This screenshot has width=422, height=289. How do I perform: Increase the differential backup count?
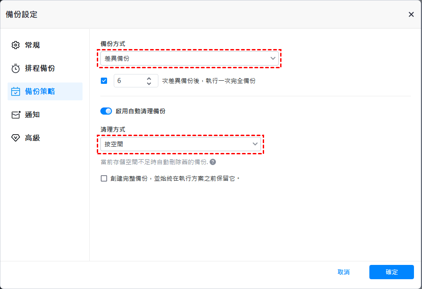tap(149, 78)
